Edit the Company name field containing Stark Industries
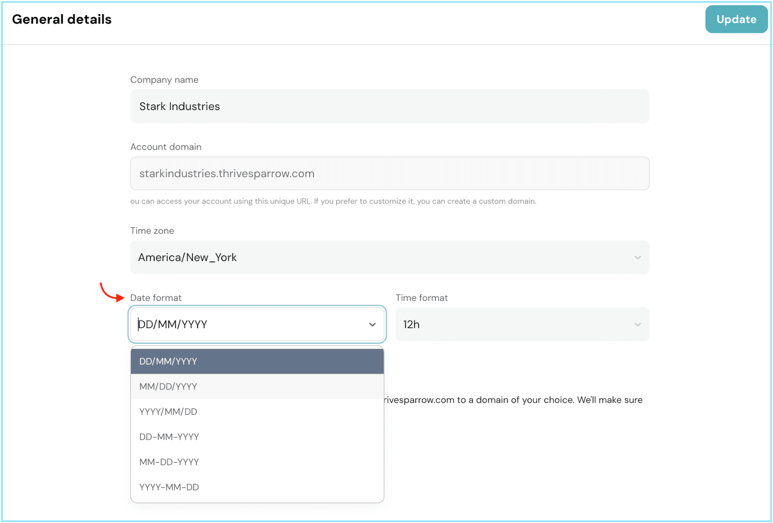Screen dimensions: 773x523 click(389, 106)
